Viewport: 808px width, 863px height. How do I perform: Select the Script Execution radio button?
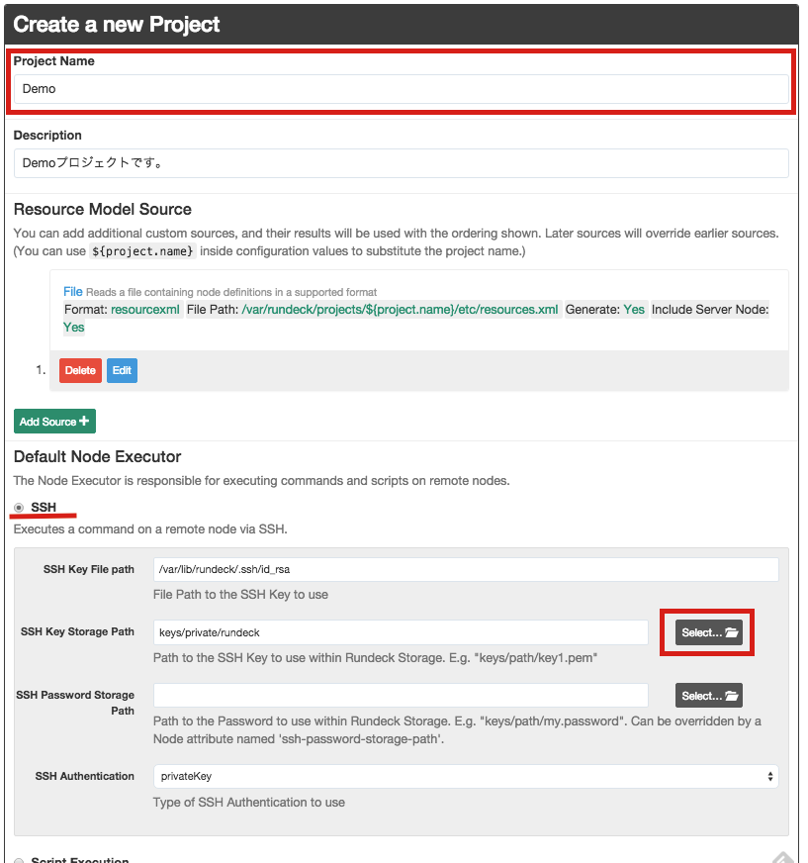pos(19,860)
